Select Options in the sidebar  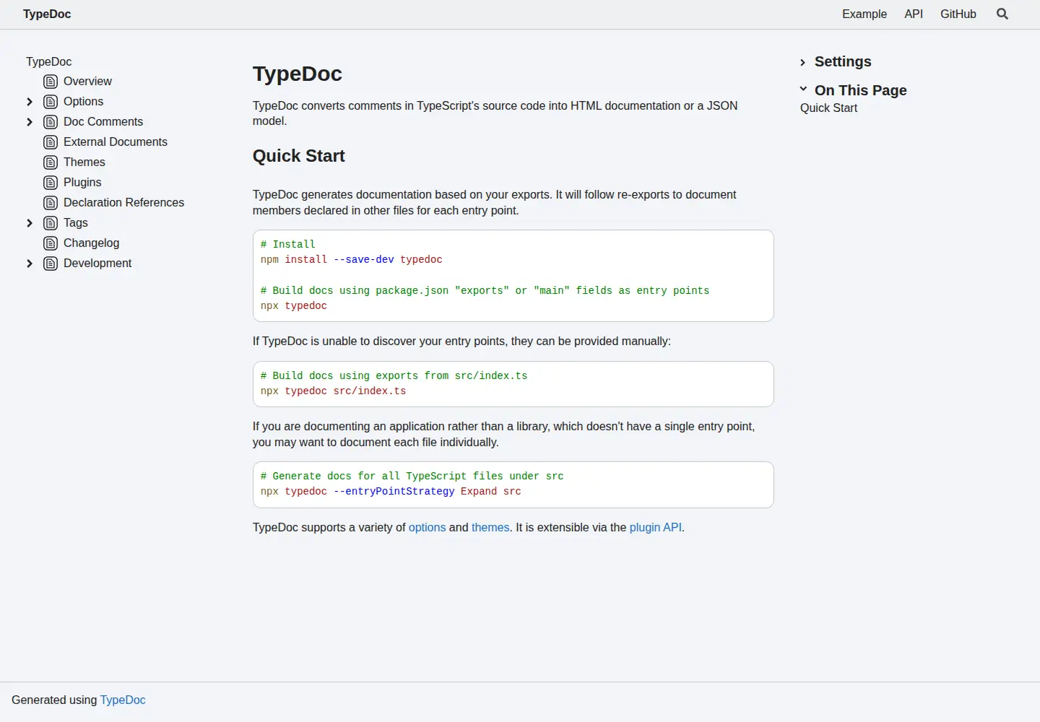pos(83,102)
